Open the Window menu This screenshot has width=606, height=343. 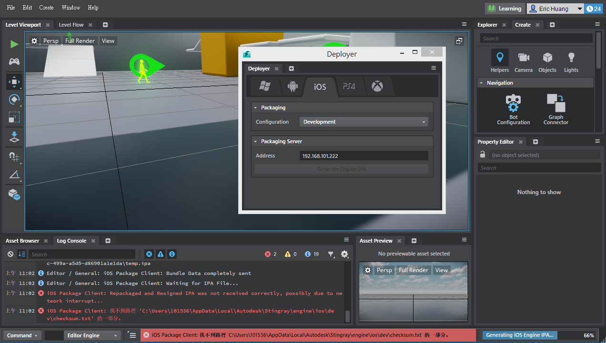coord(71,7)
